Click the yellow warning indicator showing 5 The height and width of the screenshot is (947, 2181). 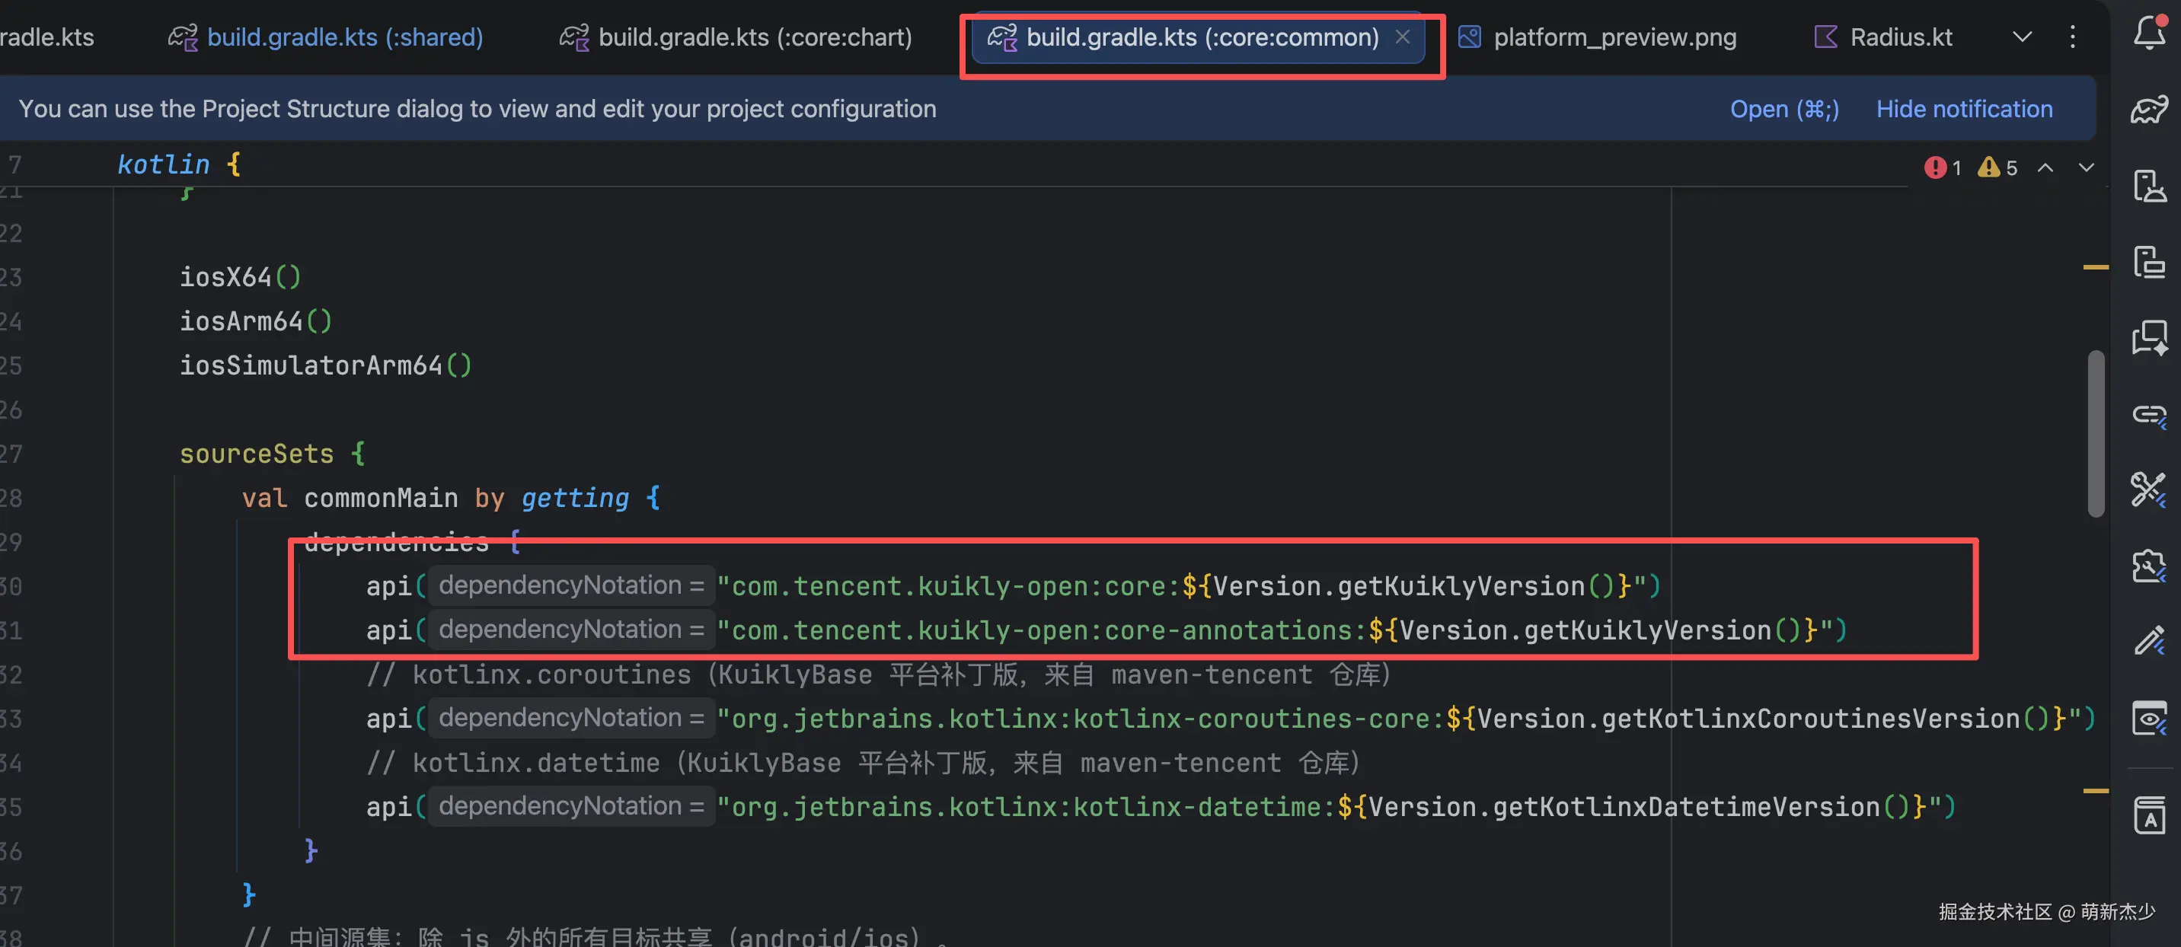pyautogui.click(x=1997, y=167)
